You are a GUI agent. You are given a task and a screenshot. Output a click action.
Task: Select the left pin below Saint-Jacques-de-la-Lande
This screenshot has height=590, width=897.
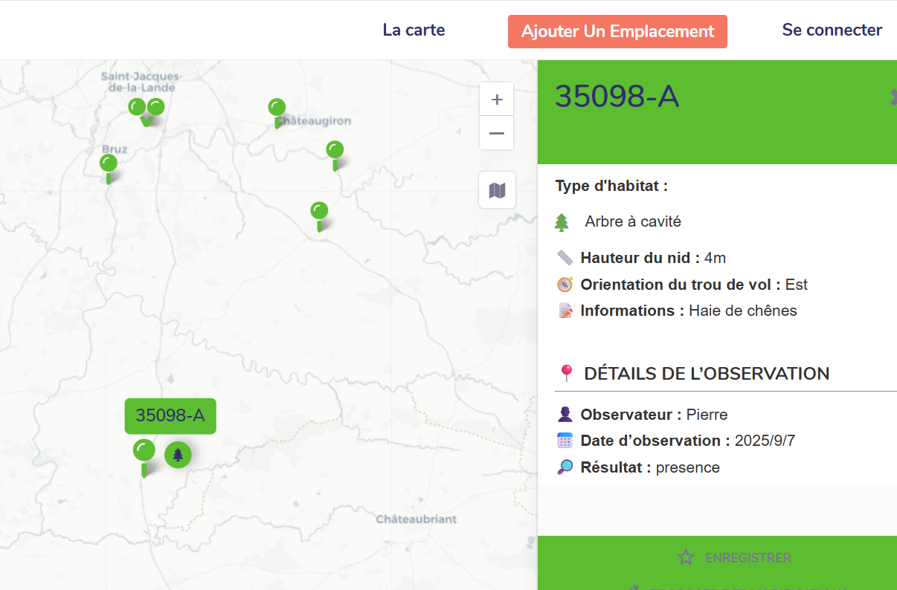pos(137,108)
